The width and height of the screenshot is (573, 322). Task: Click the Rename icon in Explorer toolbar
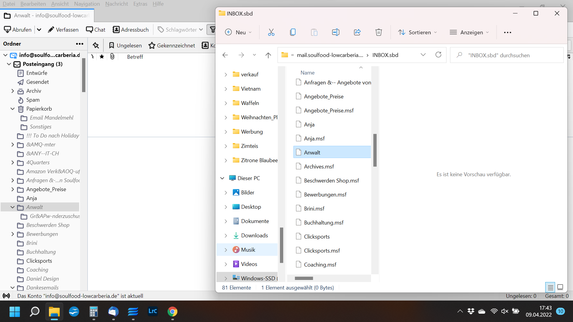pyautogui.click(x=335, y=32)
